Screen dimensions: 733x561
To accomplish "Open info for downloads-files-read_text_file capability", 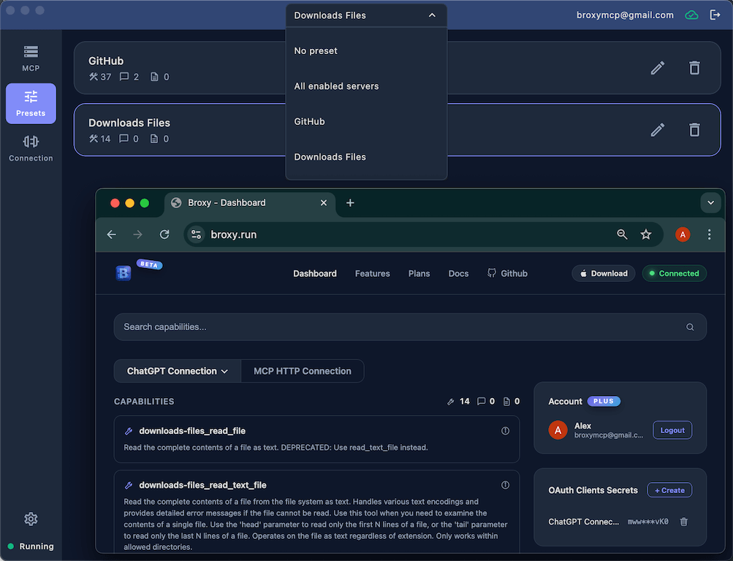I will coord(505,484).
